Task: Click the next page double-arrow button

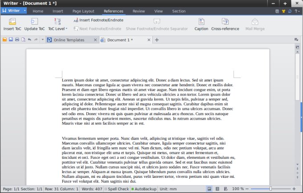Action: point(297,177)
